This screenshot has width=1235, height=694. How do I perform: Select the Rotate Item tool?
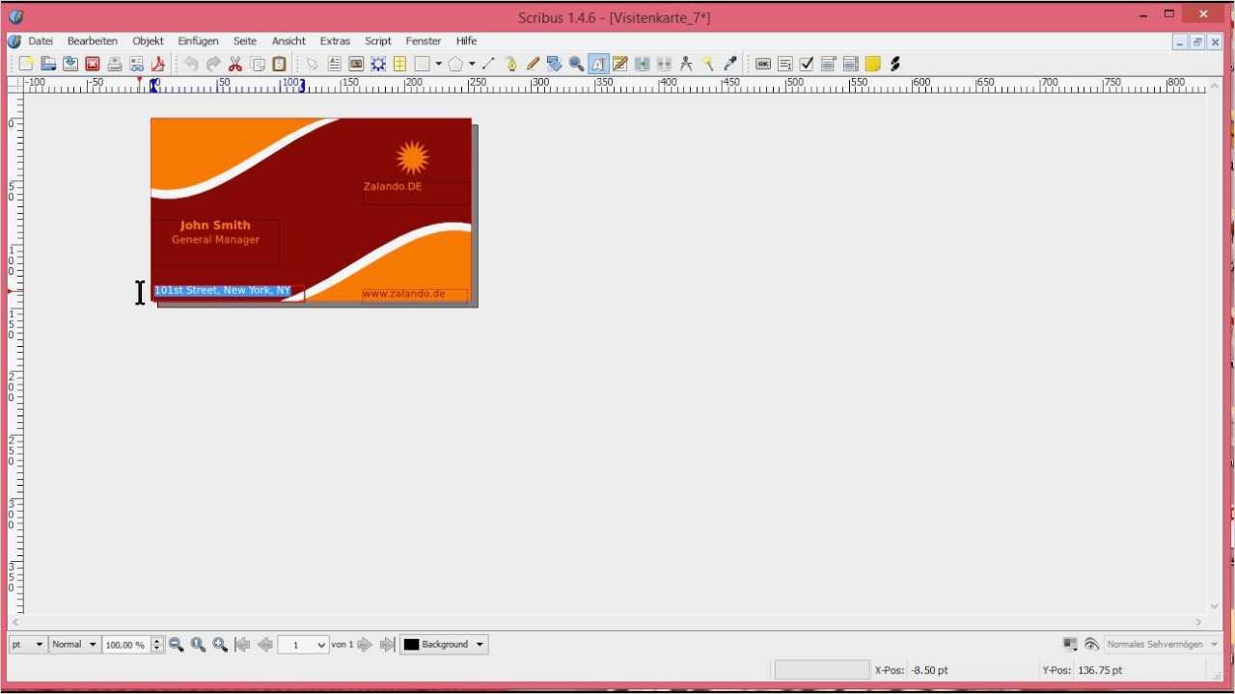[x=554, y=64]
